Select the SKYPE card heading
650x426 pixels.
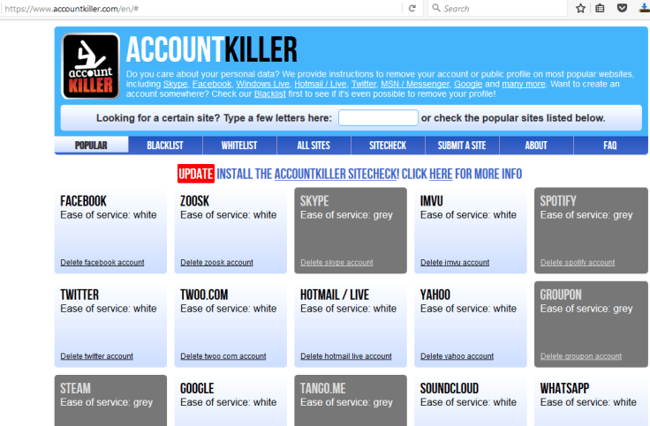click(314, 201)
